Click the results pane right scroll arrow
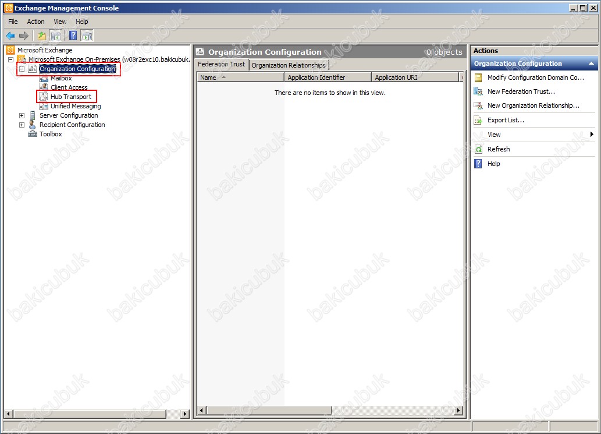This screenshot has width=601, height=434. pyautogui.click(x=458, y=411)
